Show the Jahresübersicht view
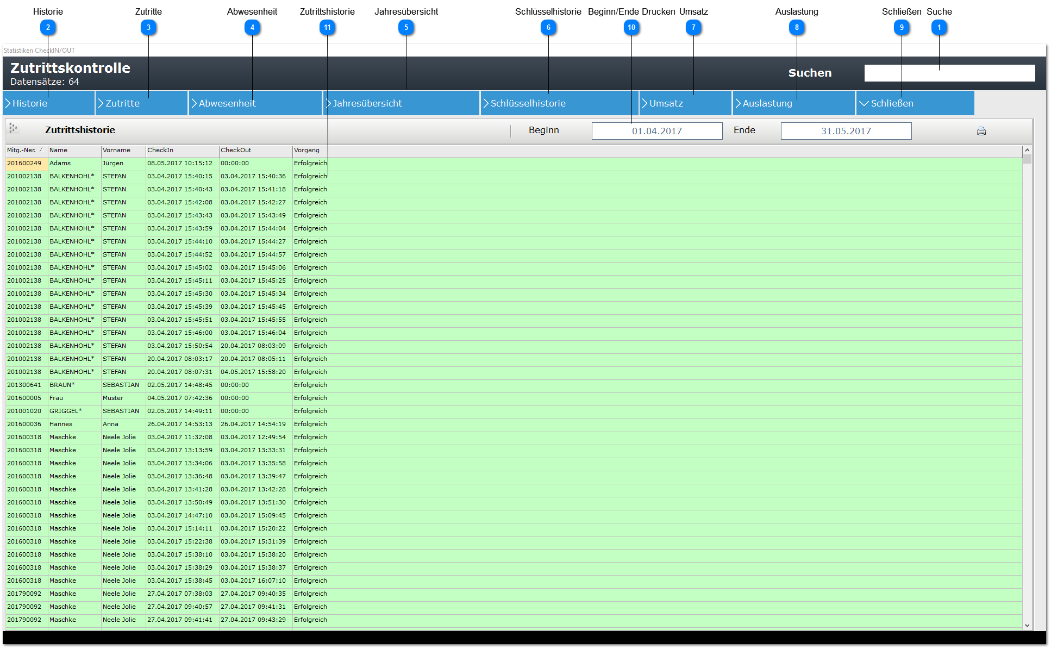 click(x=402, y=103)
